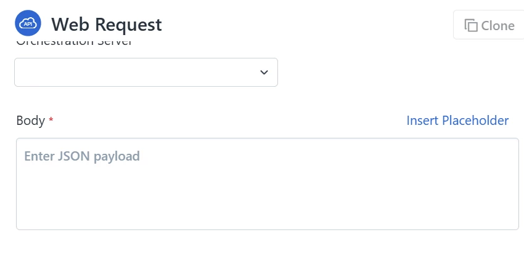Click the duplicate-pages icon in the header
Image resolution: width=524 pixels, height=259 pixels.
471,25
